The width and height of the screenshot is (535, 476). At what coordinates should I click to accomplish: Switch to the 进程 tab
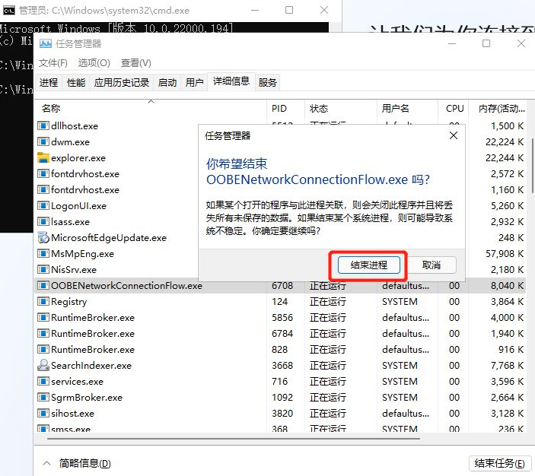point(49,83)
